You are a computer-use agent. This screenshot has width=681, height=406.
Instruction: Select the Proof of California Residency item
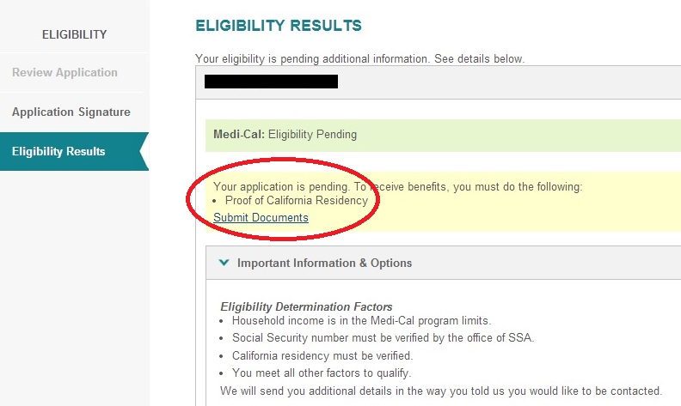click(296, 201)
